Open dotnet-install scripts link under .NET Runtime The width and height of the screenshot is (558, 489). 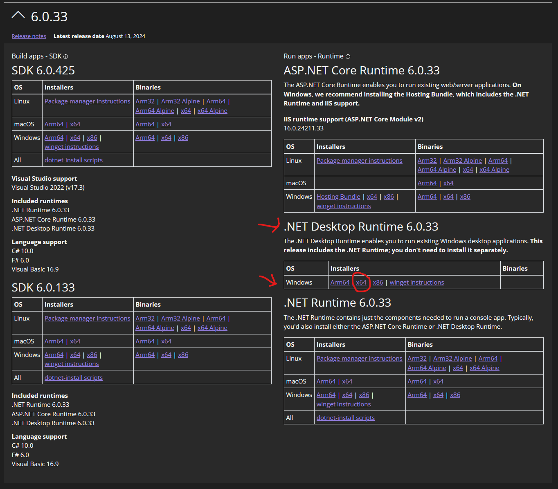pos(345,418)
